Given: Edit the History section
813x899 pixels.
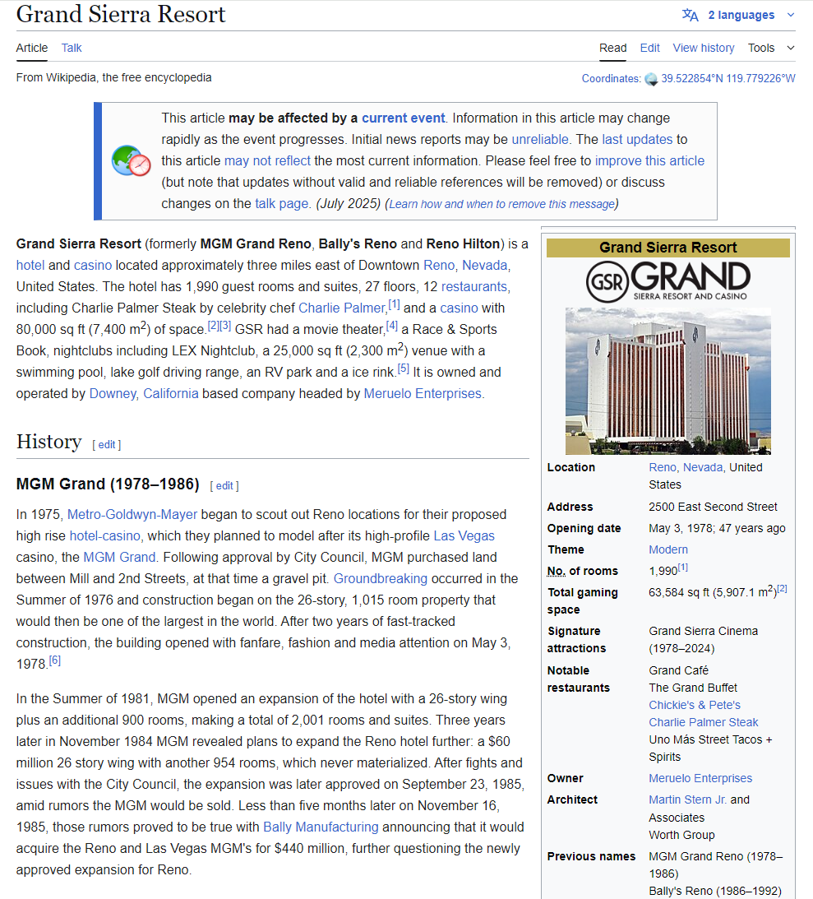Looking at the screenshot, I should tap(107, 444).
